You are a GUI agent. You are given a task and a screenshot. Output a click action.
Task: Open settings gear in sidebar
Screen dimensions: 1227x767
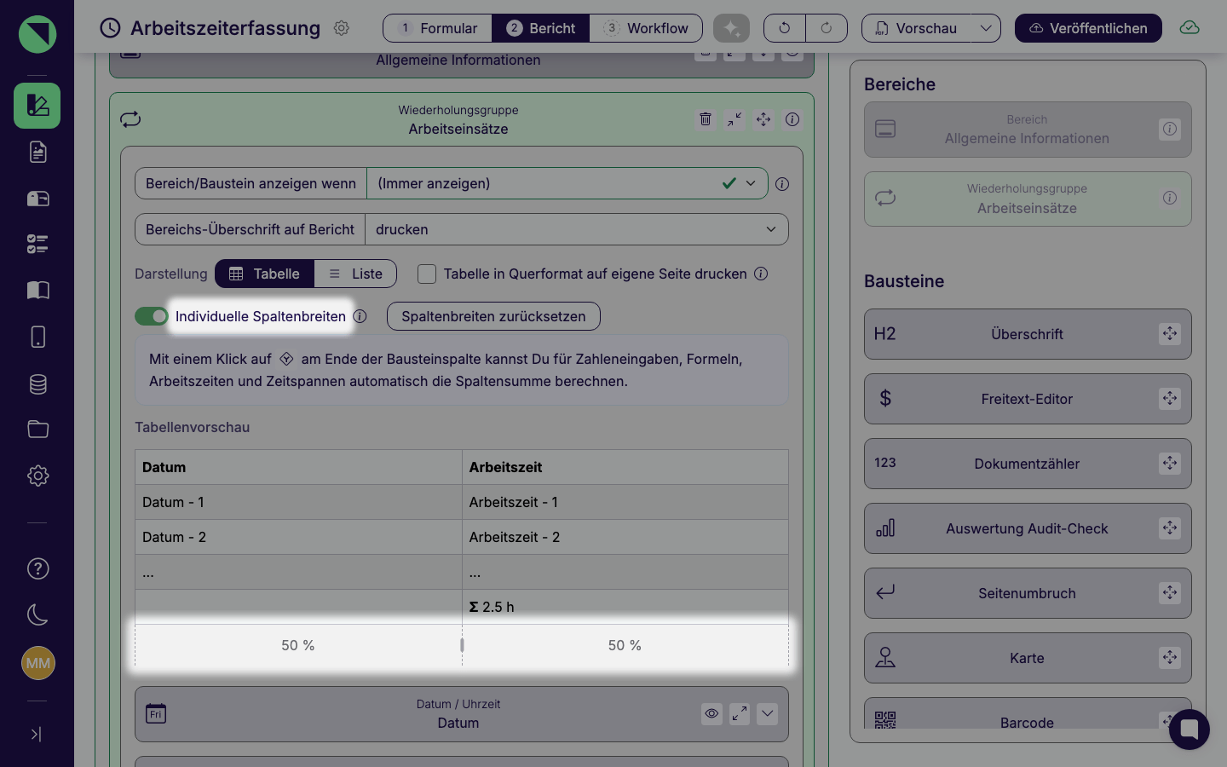pos(37,476)
